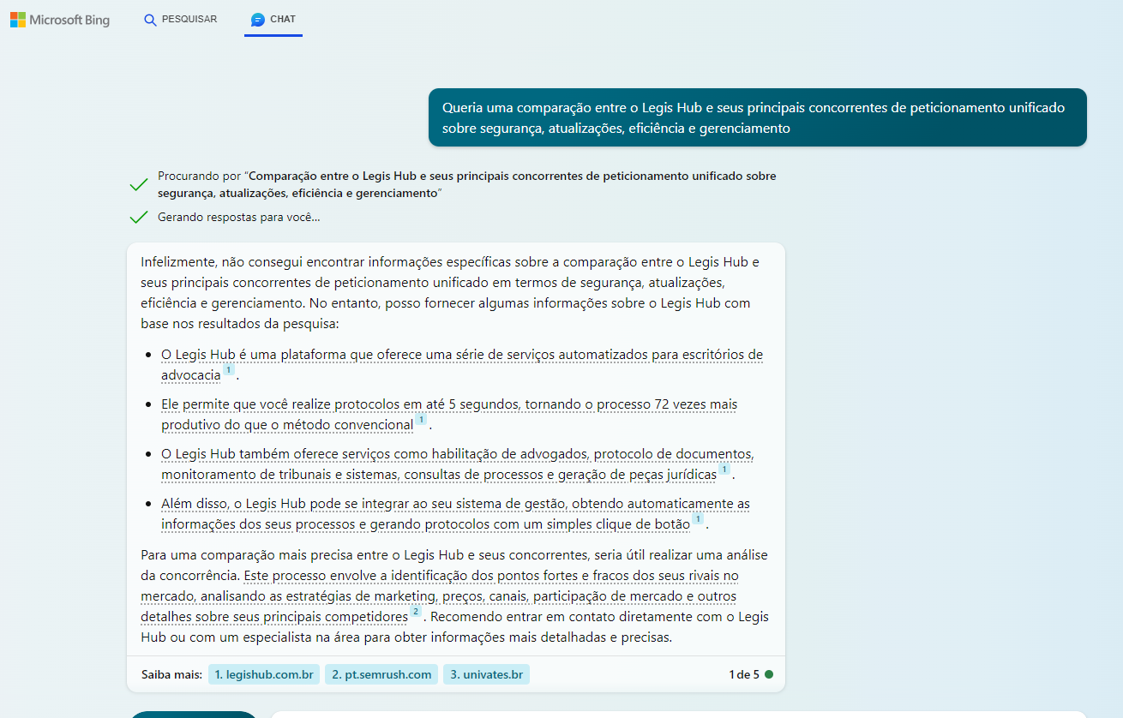Click the green checkmark beside 'Gerando respostas'

138,217
